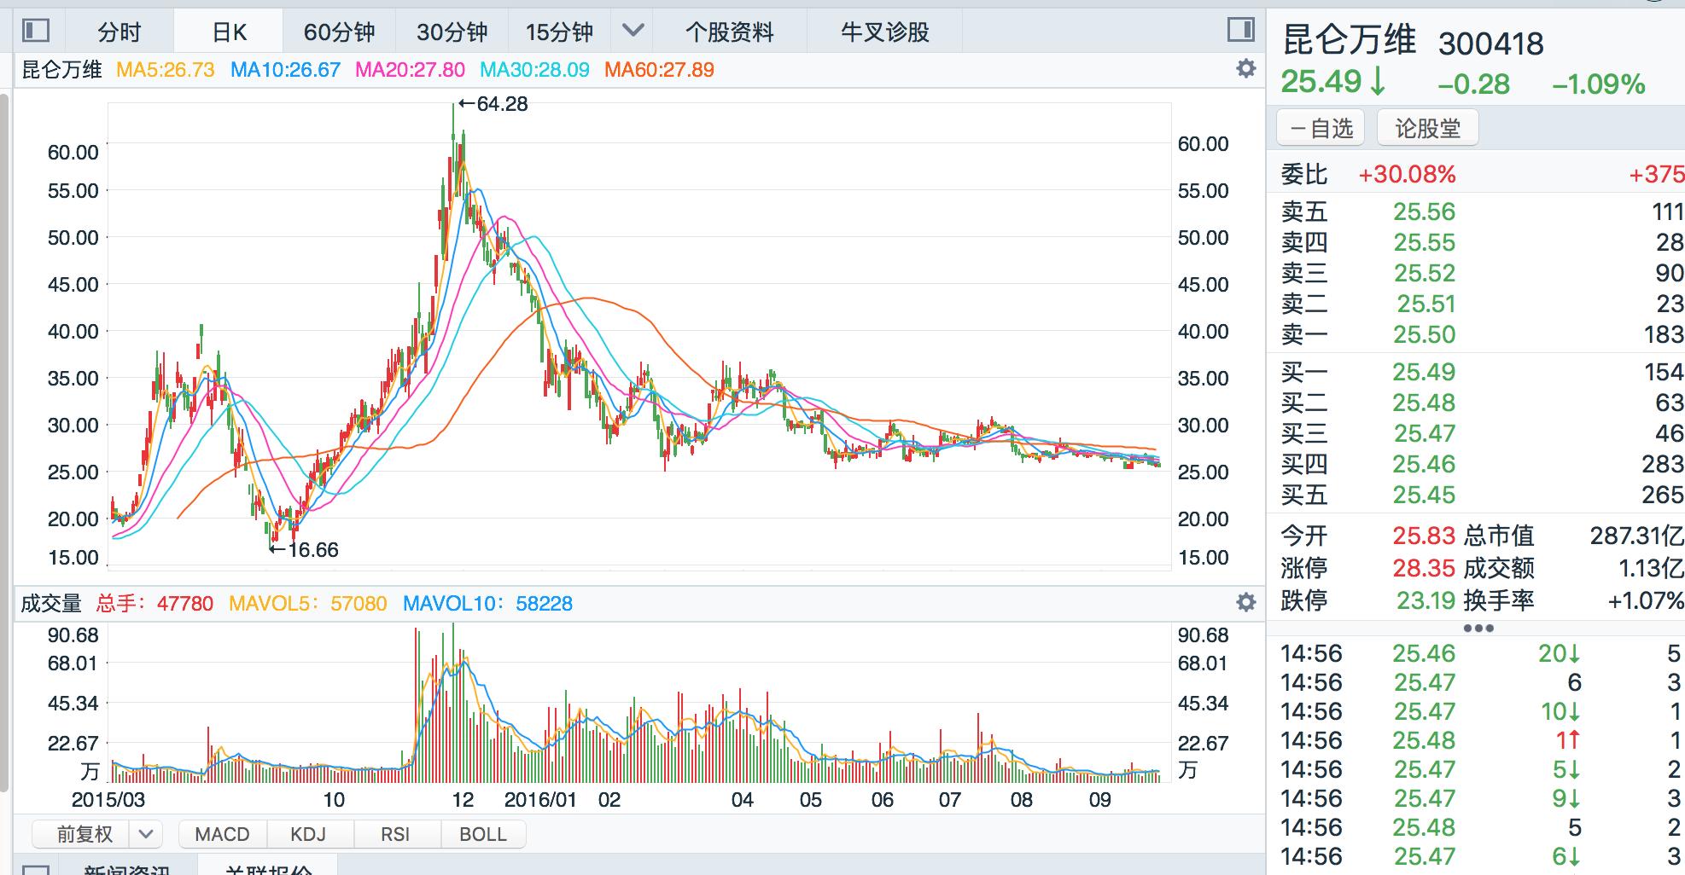The width and height of the screenshot is (1685, 875).
Task: Open the K-line chart settings gear
Action: (1245, 69)
